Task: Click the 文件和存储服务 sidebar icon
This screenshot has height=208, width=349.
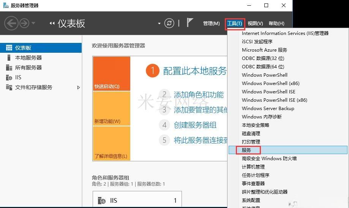Action: [9, 87]
